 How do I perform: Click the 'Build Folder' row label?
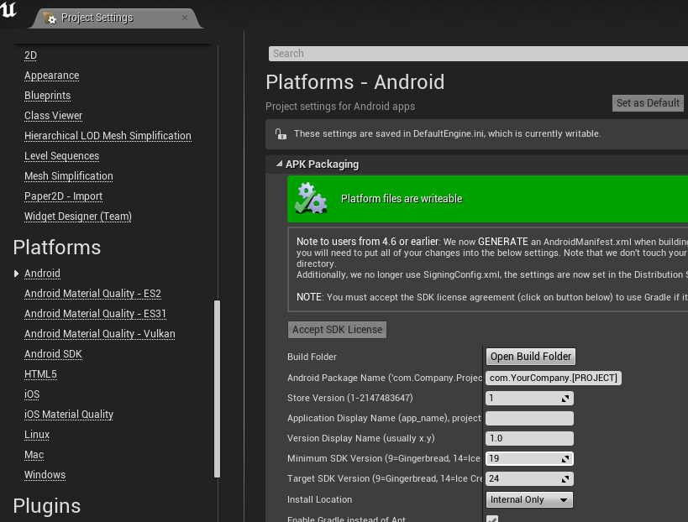point(312,357)
